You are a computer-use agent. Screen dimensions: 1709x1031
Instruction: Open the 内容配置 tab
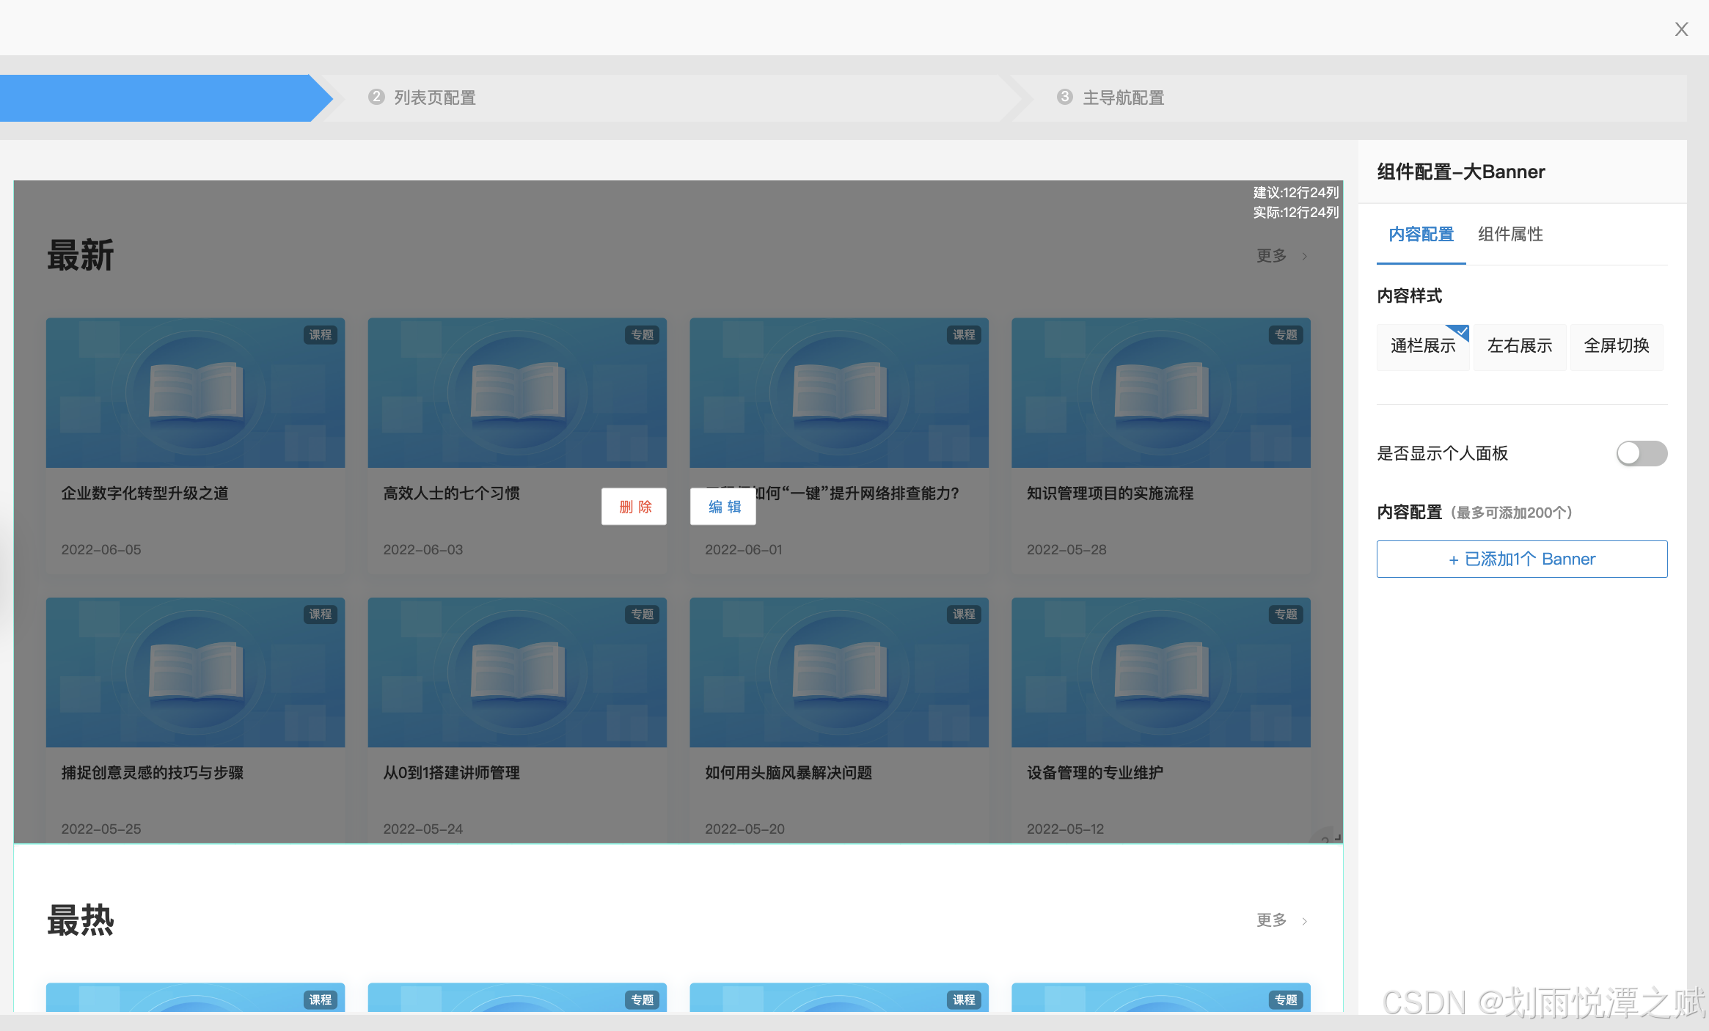1421,235
